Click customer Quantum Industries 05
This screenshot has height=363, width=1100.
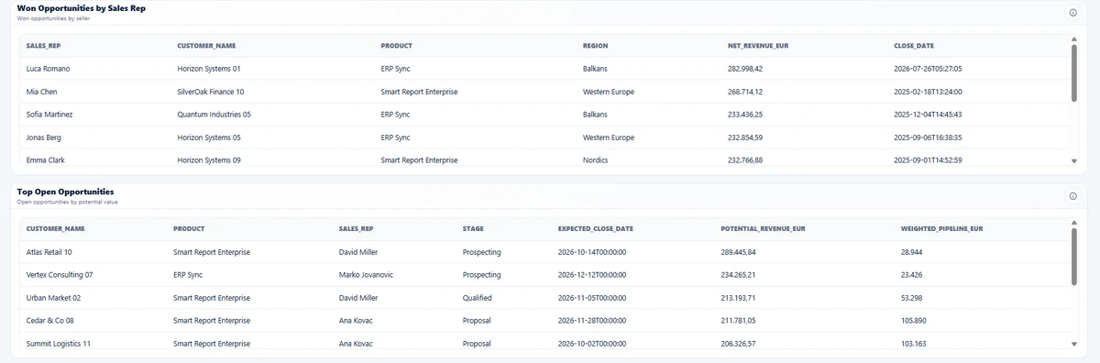point(214,115)
